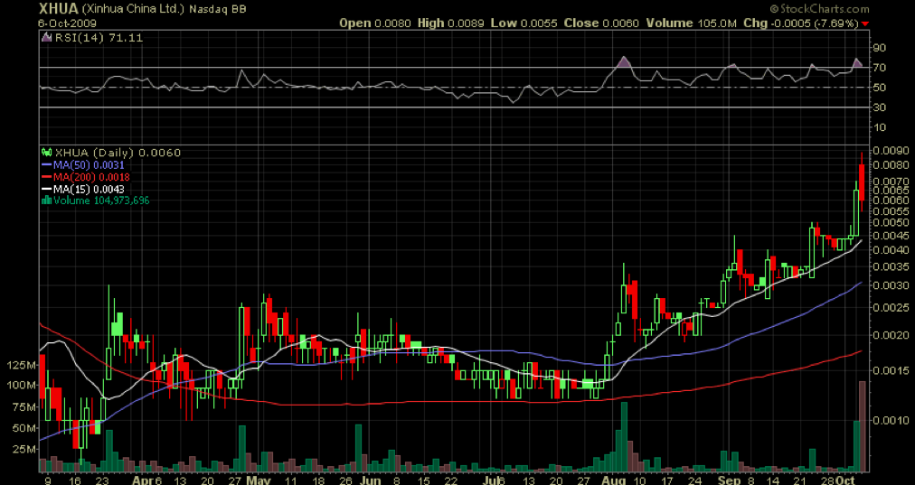Click the Chg -0.0005 (-7.69%) value
The image size is (915, 485).
click(x=801, y=23)
